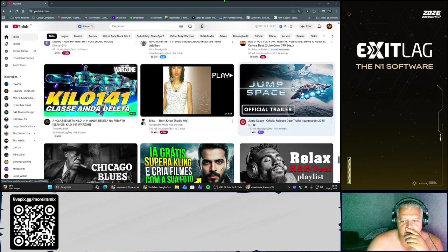Open options menu for Jump Space video

pos(332,121)
